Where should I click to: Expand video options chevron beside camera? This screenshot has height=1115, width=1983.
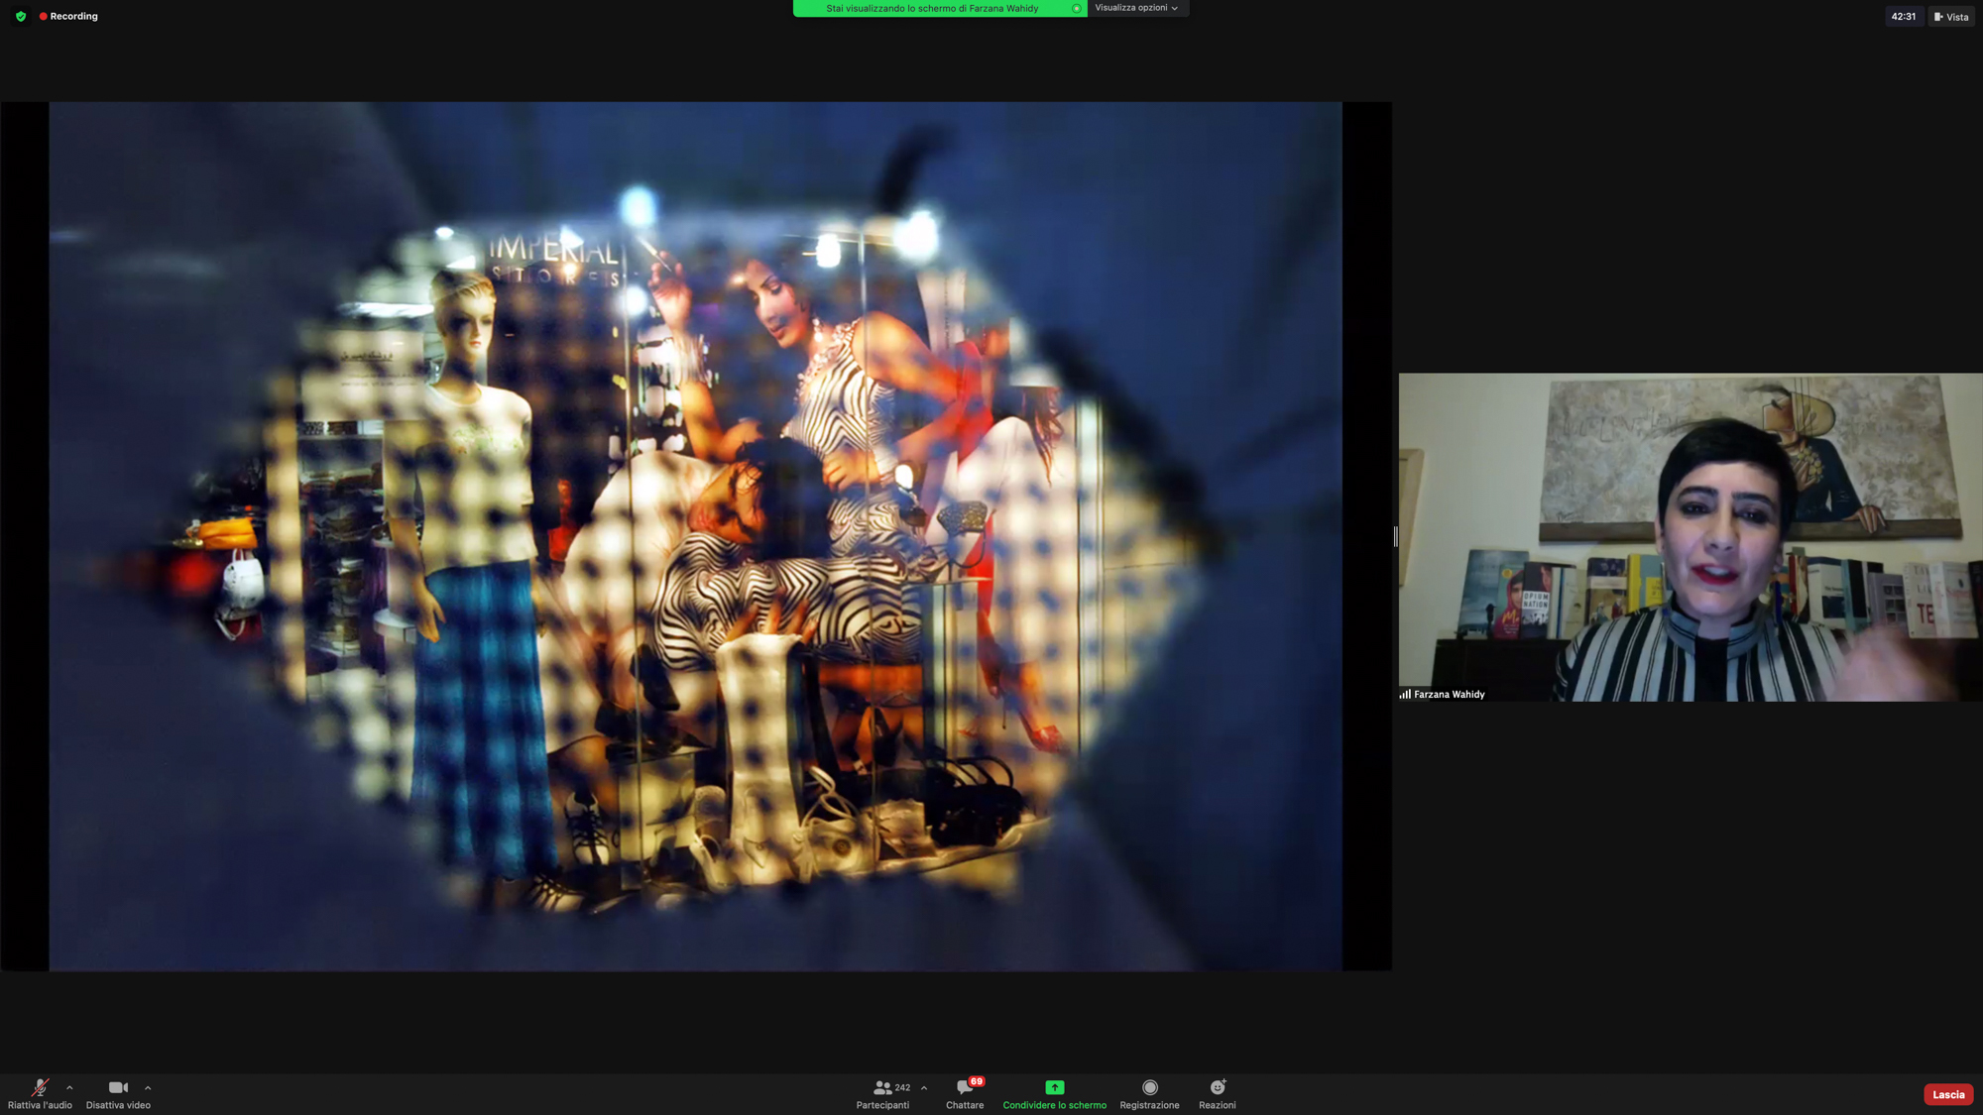(x=148, y=1087)
